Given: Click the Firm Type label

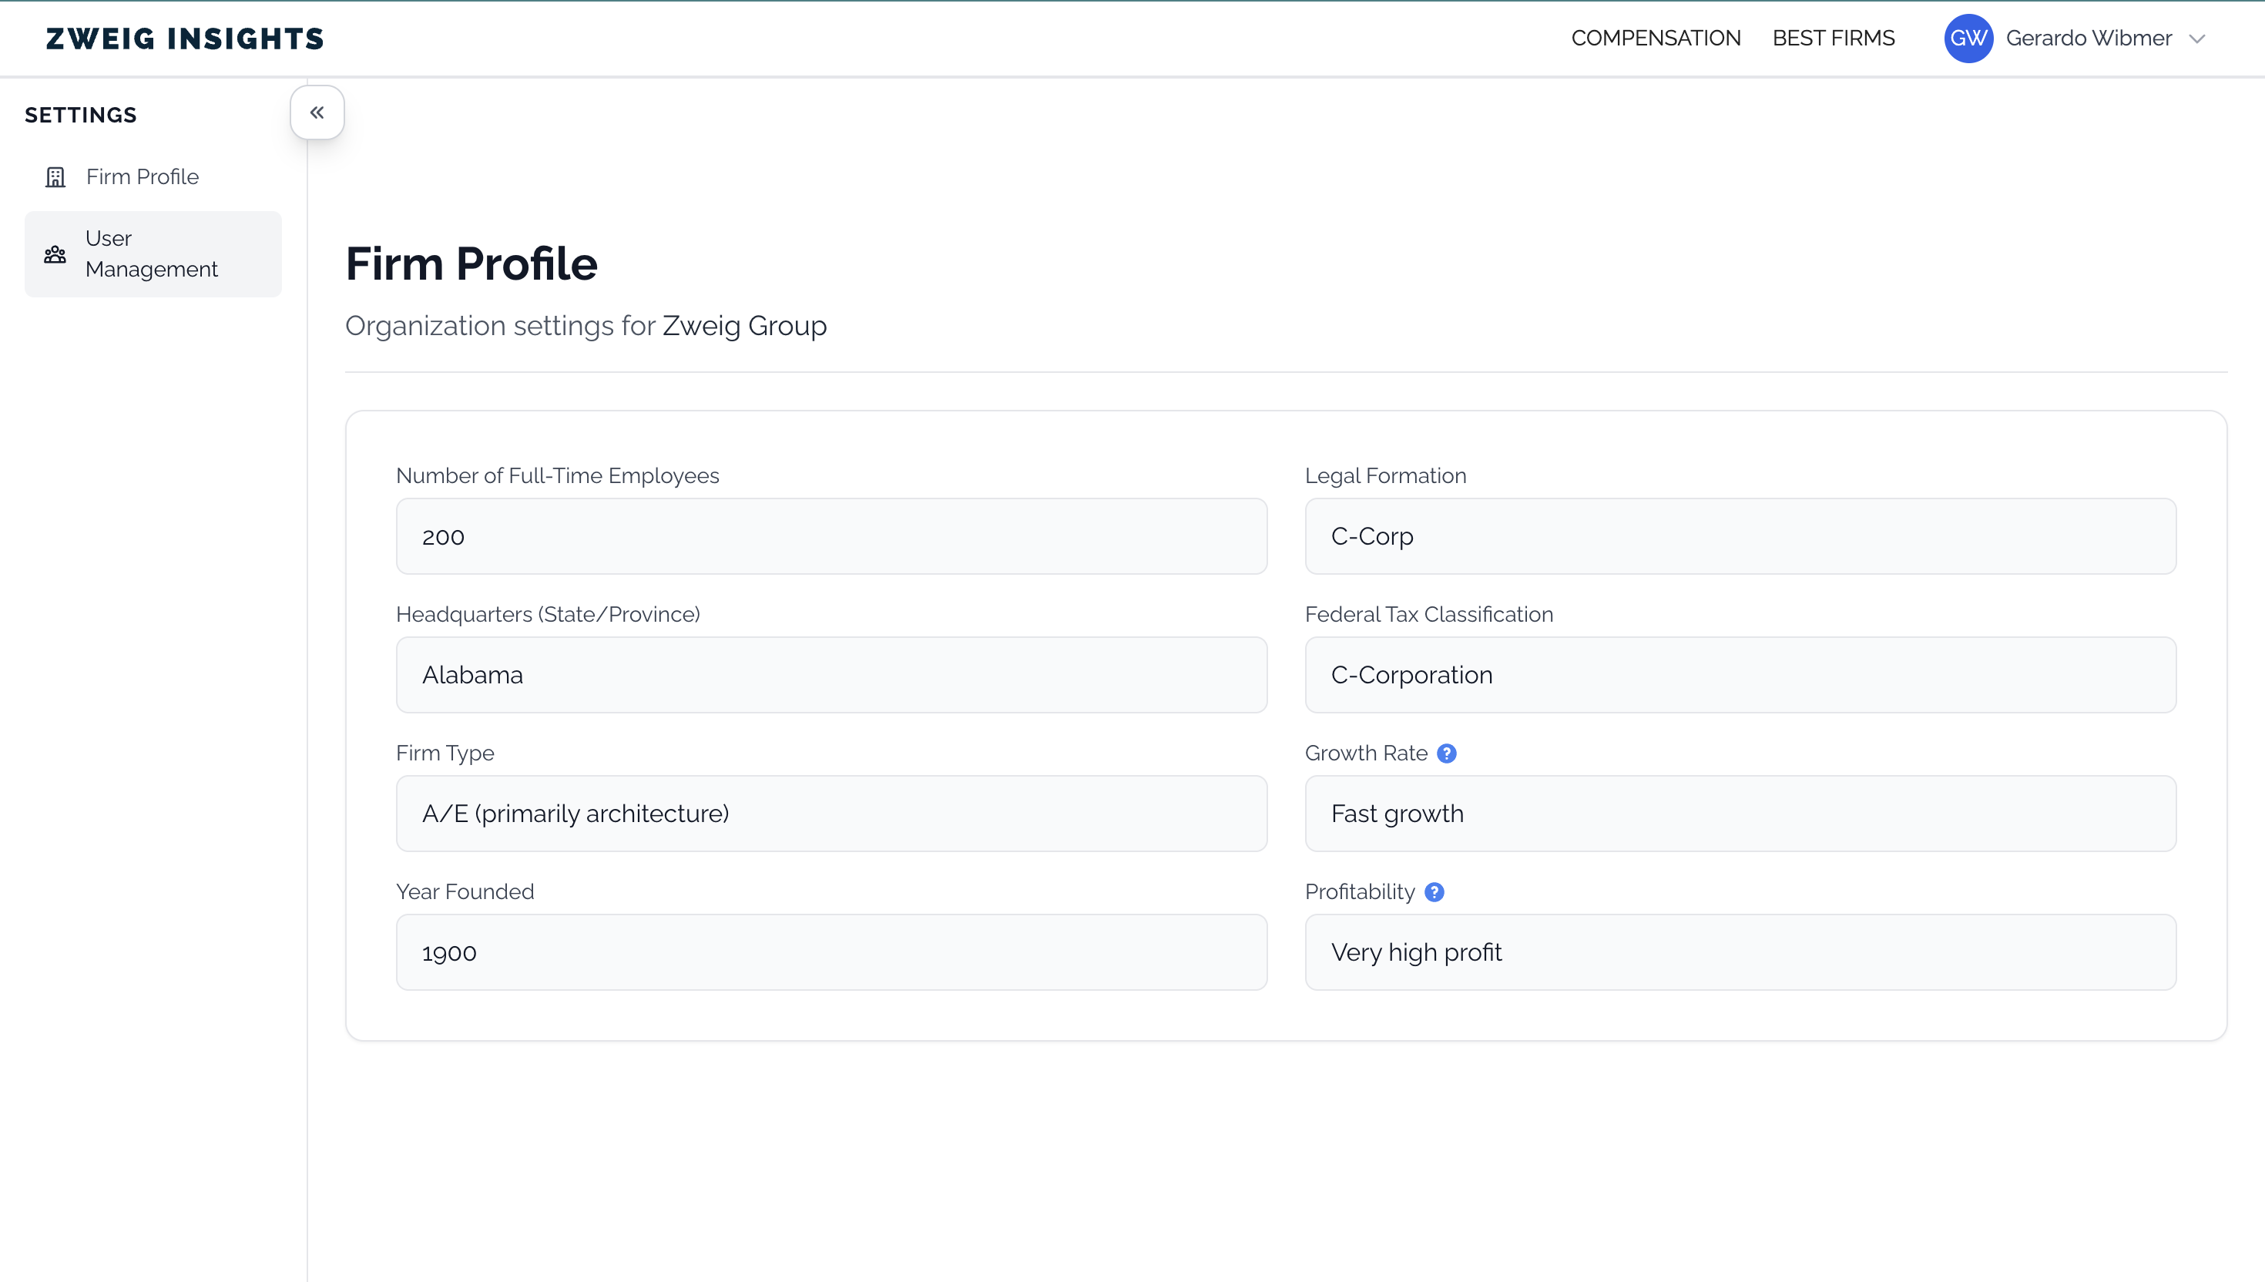Looking at the screenshot, I should click(445, 753).
